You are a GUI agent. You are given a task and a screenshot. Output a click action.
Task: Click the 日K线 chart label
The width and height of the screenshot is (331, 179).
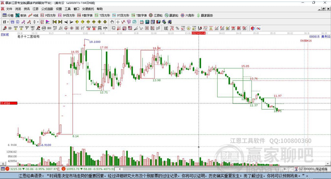coord(5,35)
